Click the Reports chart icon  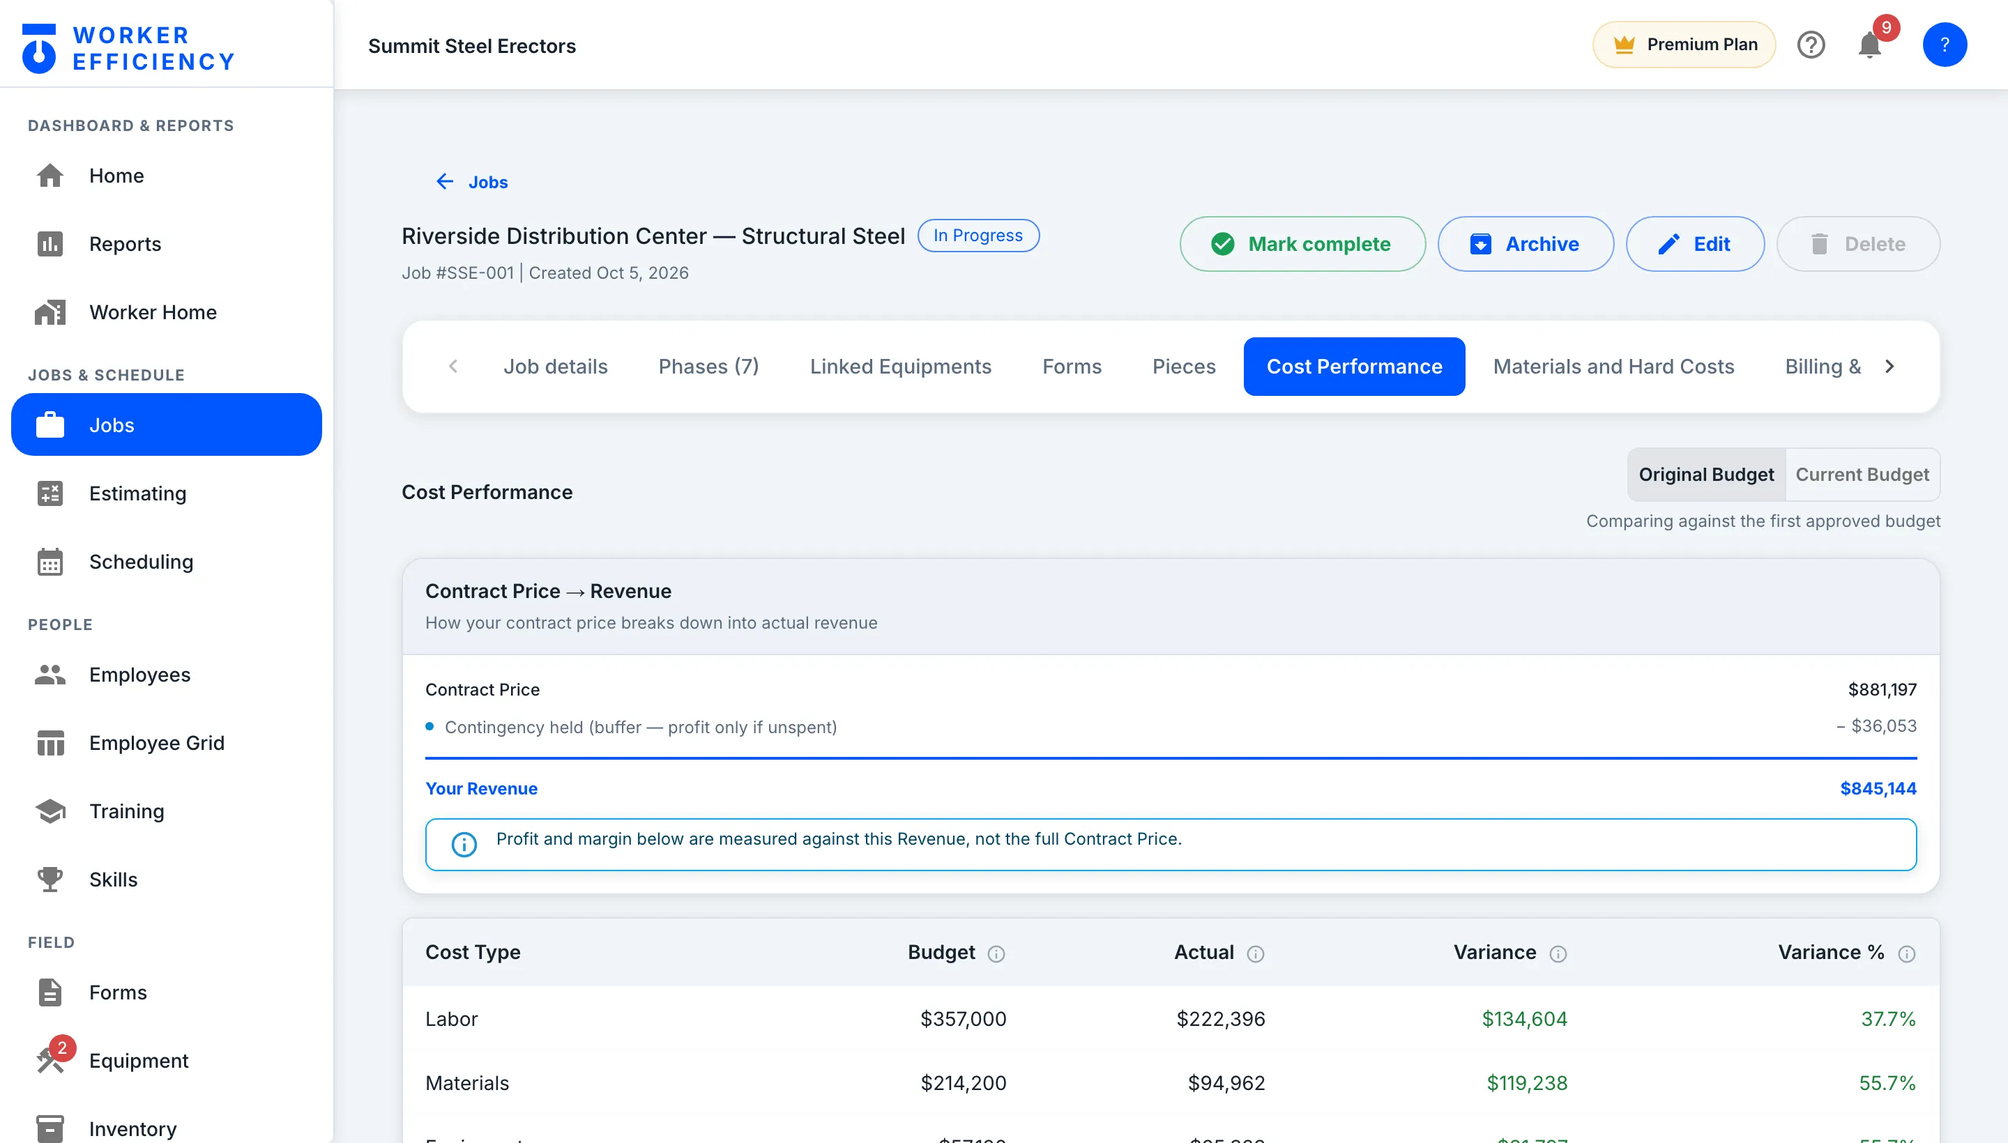pos(50,243)
